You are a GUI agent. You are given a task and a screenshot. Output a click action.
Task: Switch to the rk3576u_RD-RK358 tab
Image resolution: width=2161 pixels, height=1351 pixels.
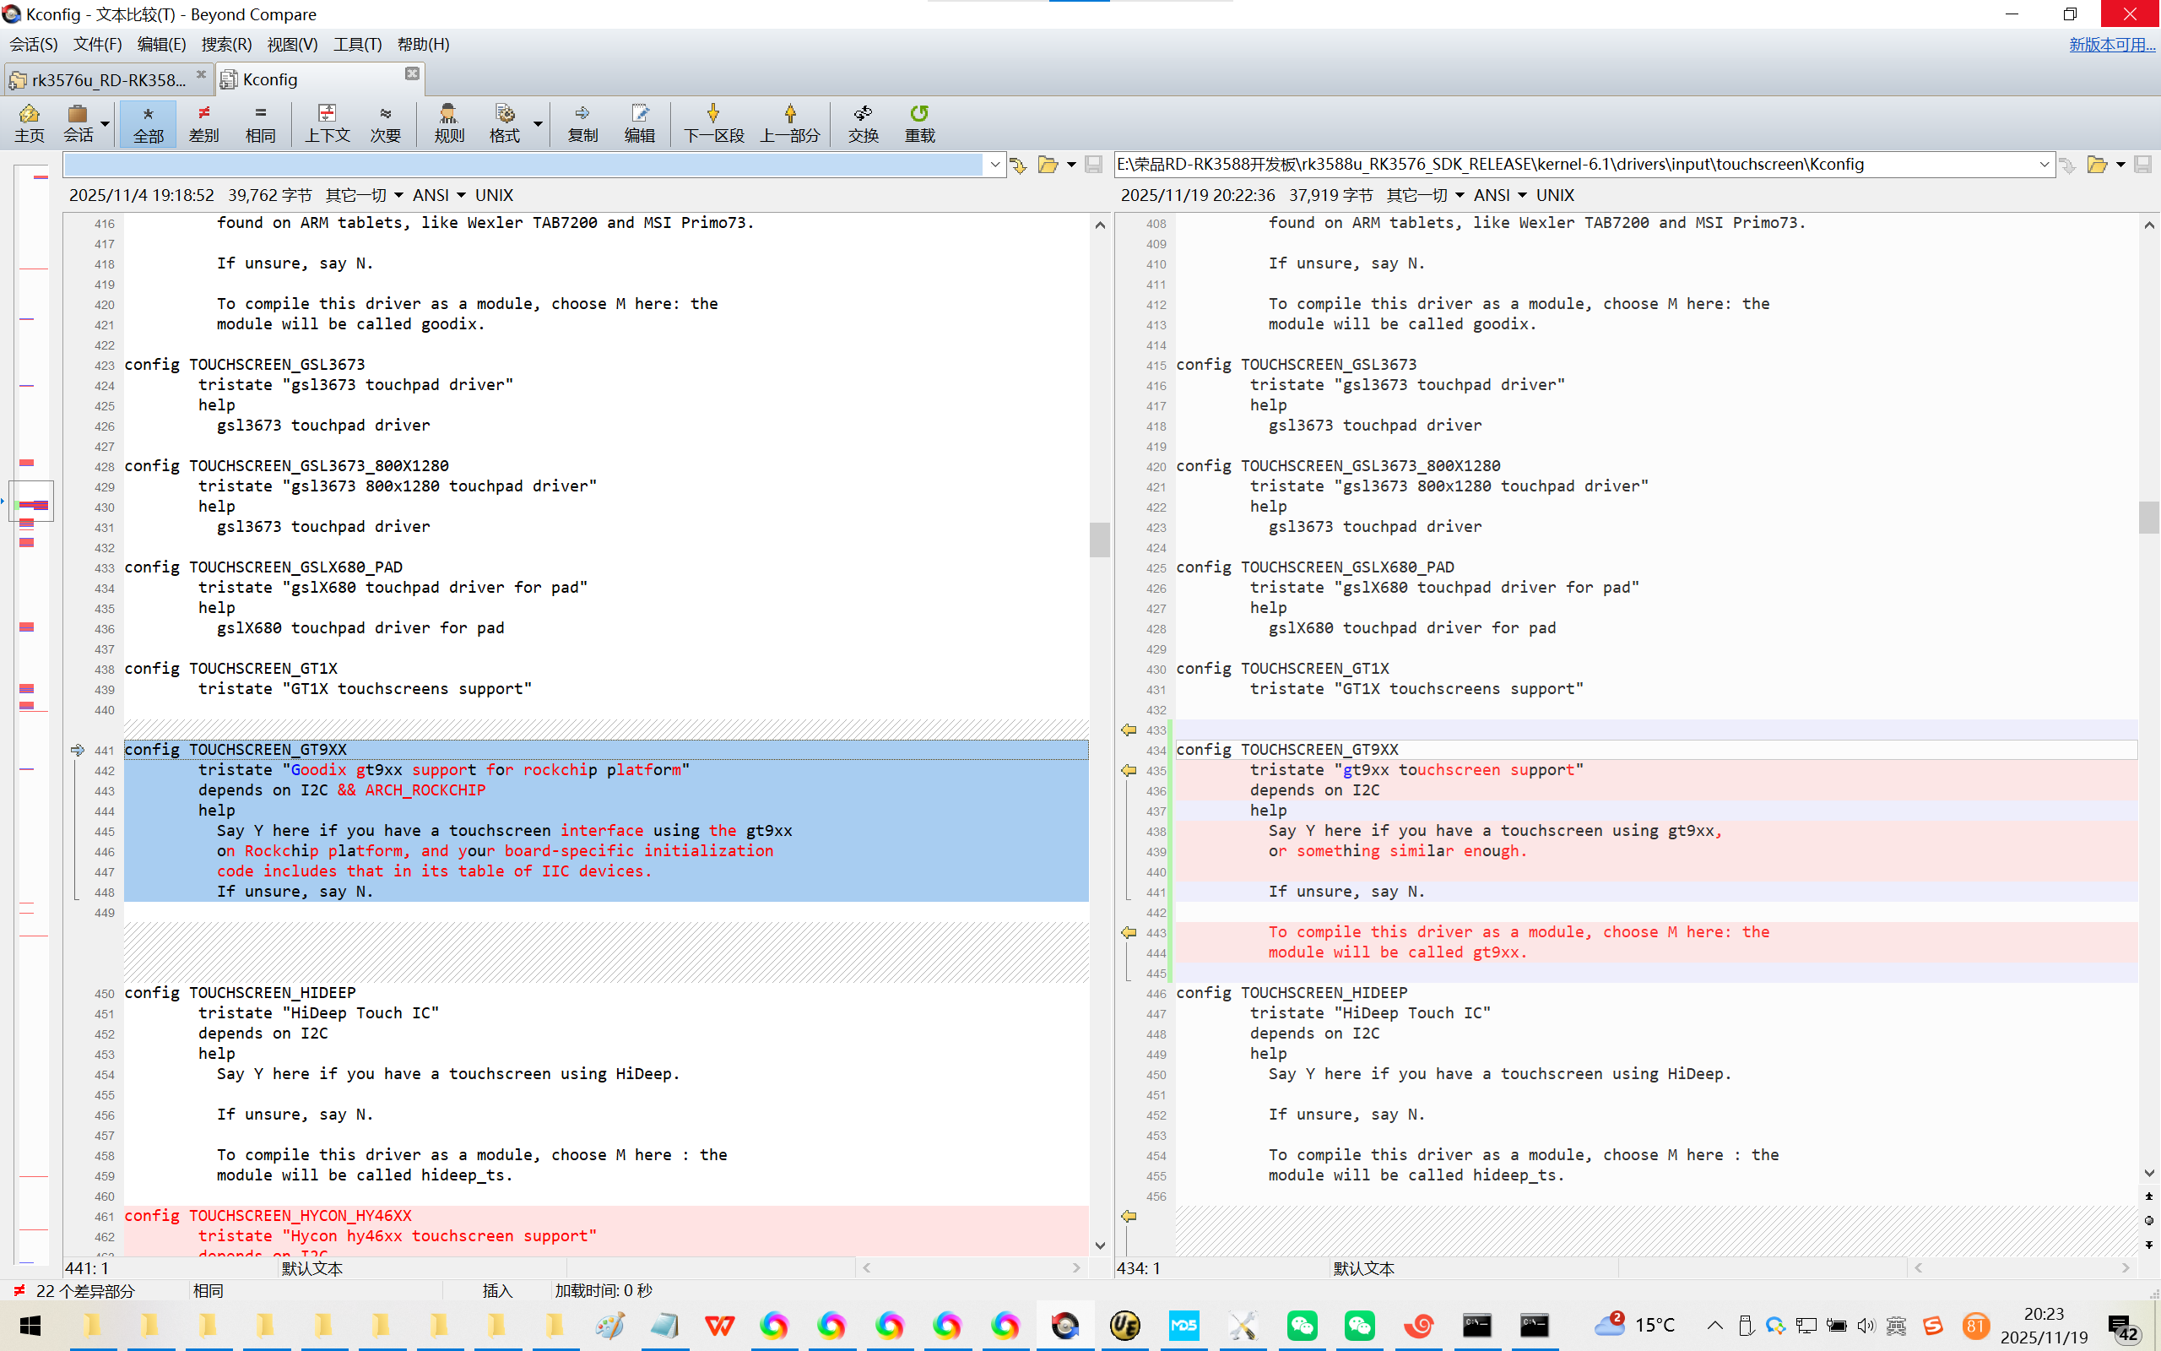107,79
